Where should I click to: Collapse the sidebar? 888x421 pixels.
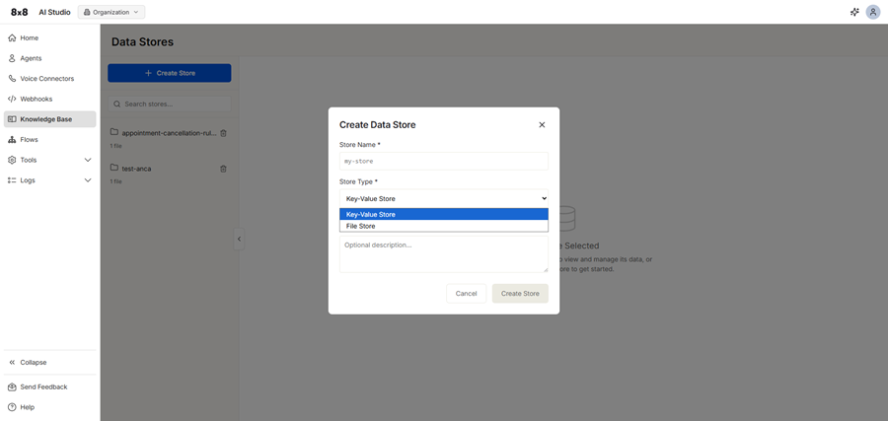(x=50, y=362)
